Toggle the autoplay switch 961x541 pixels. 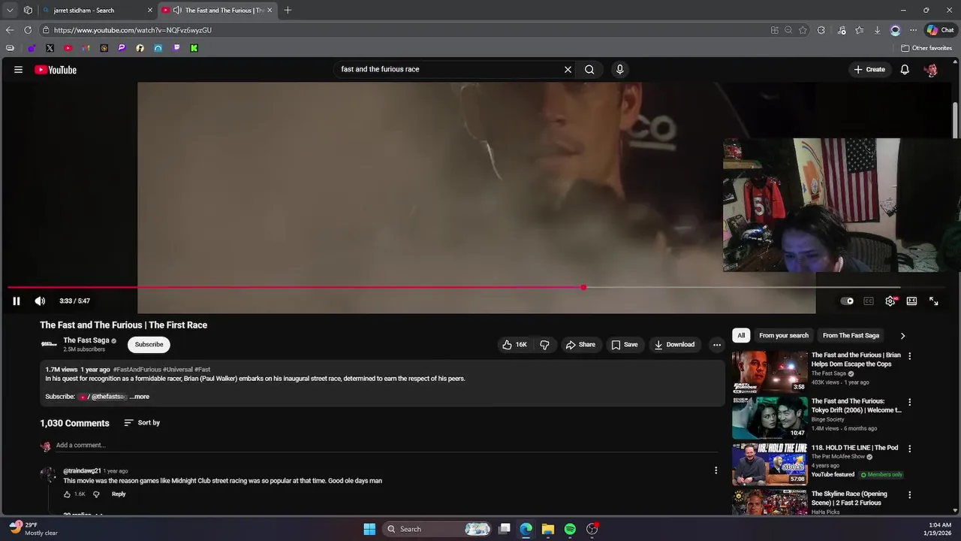pos(847,301)
